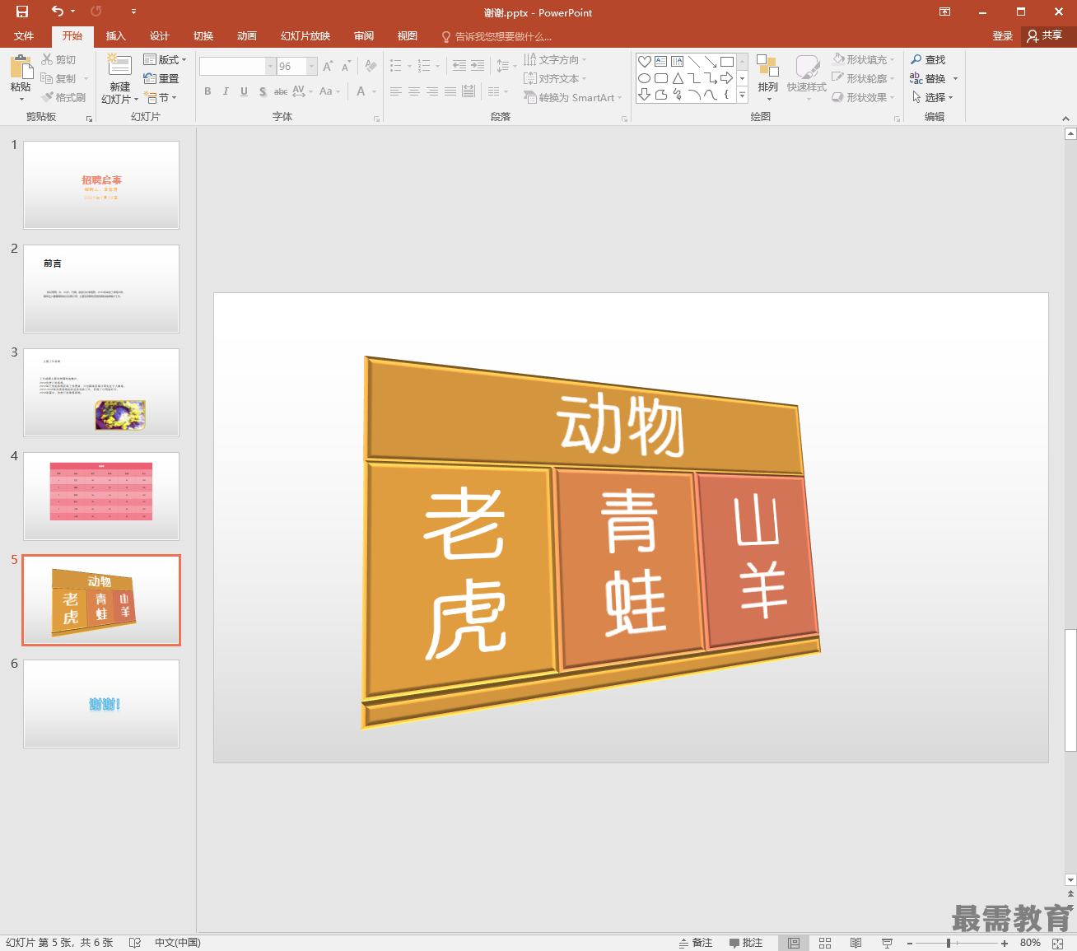Click the Increase indent icon
1077x951 pixels.
click(x=478, y=66)
